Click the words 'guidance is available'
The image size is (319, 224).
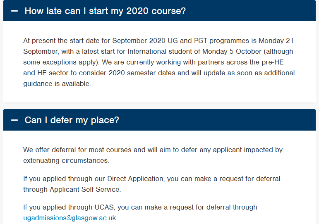tap(56, 84)
